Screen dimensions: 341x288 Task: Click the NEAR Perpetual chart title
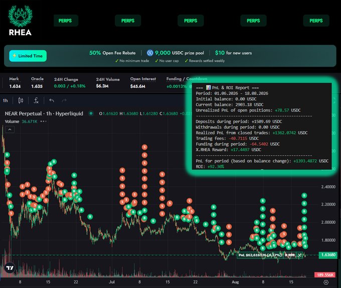(x=44, y=114)
